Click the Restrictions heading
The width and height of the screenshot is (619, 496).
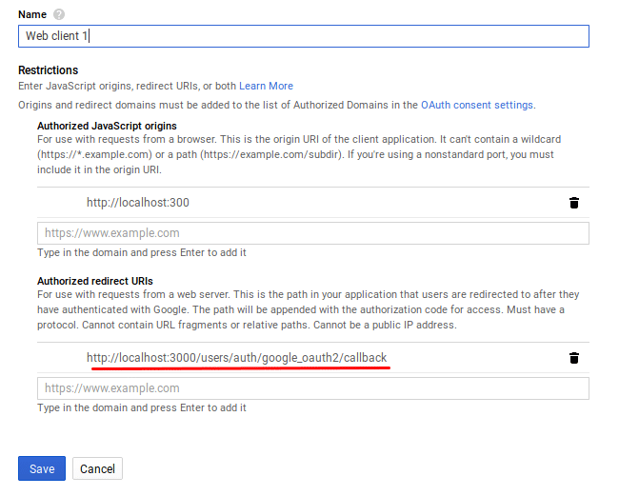(49, 70)
